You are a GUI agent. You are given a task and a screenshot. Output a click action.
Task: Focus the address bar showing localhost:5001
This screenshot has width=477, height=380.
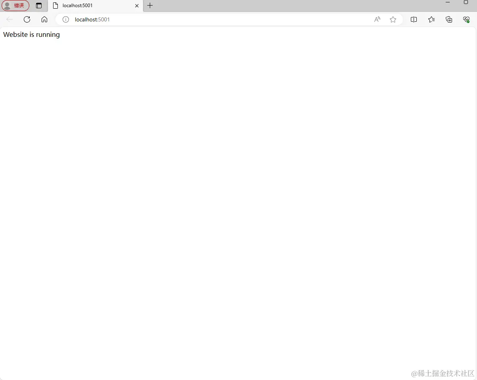click(229, 19)
